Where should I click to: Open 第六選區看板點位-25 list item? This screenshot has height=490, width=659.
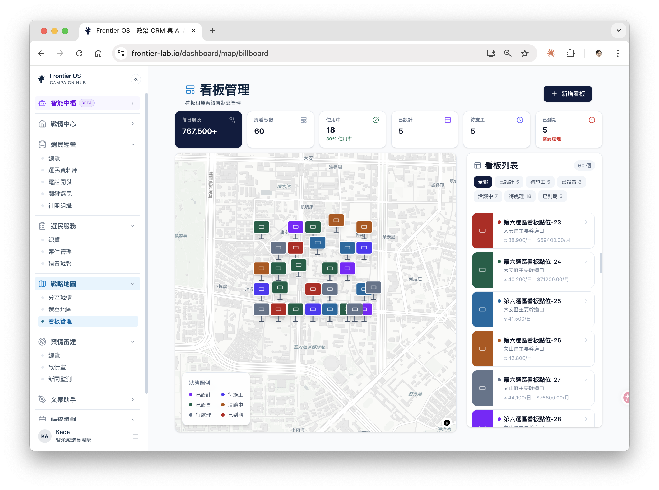point(533,309)
